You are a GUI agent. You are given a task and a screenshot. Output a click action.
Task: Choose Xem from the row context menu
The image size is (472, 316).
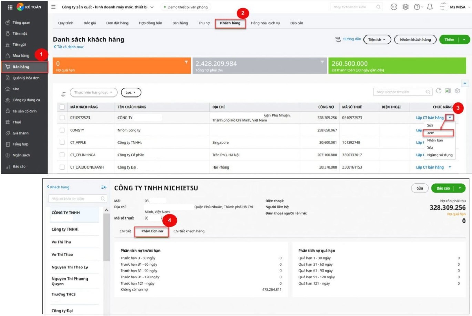click(x=439, y=133)
